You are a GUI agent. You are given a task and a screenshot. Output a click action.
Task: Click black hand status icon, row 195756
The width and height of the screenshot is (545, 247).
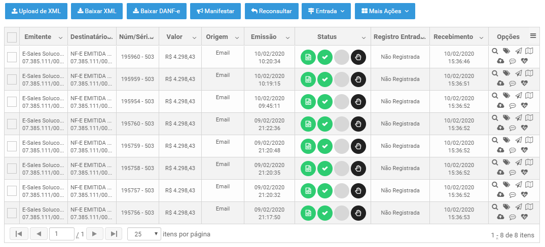(x=358, y=213)
